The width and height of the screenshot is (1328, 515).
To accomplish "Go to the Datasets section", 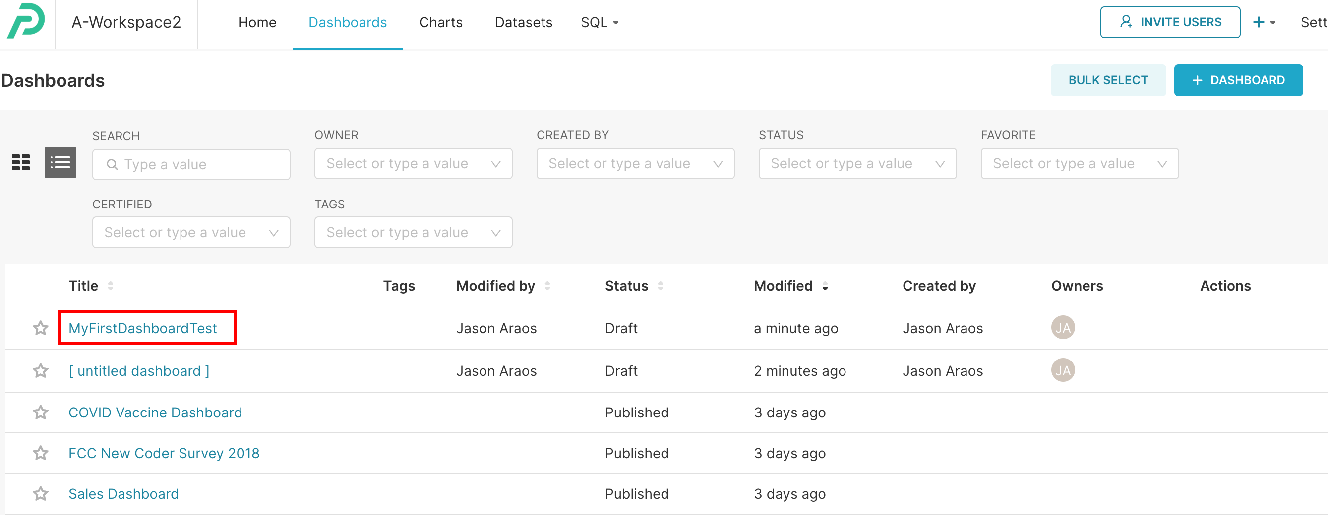I will pyautogui.click(x=523, y=22).
